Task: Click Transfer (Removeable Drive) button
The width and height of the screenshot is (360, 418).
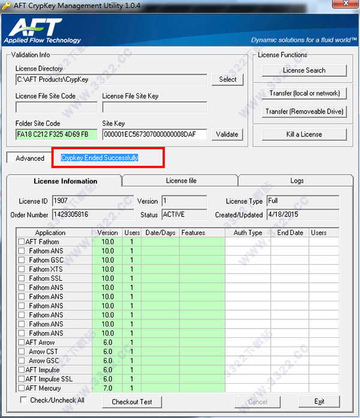Action: coord(304,111)
